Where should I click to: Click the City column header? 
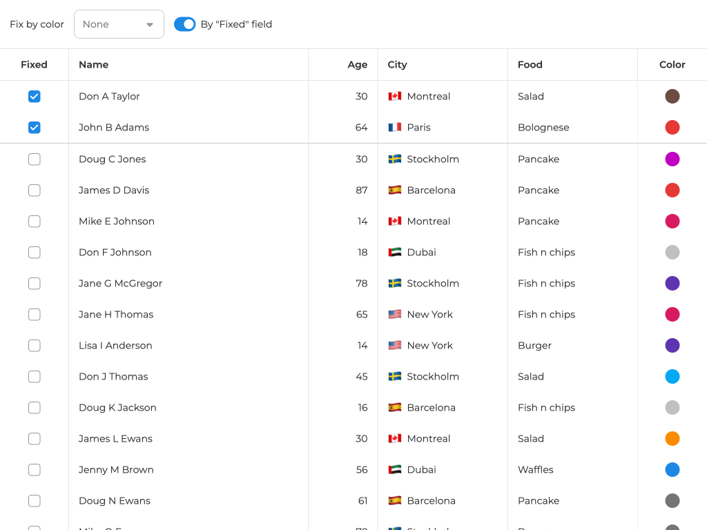(x=398, y=65)
